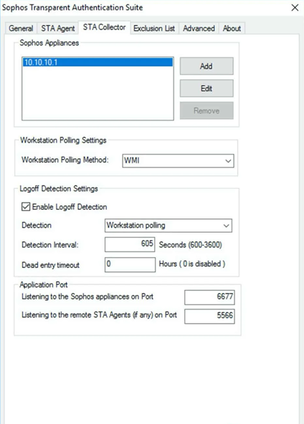Click the 'Hours ( 0 is disabled )' label
The image size is (304, 424).
pyautogui.click(x=192, y=264)
